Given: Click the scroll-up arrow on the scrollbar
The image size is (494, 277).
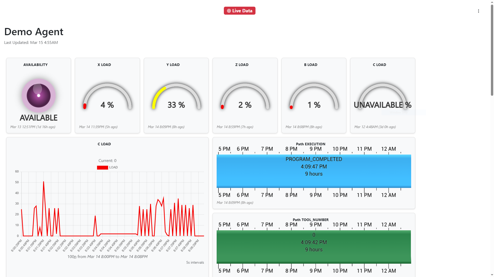Looking at the screenshot, I should point(491,2).
